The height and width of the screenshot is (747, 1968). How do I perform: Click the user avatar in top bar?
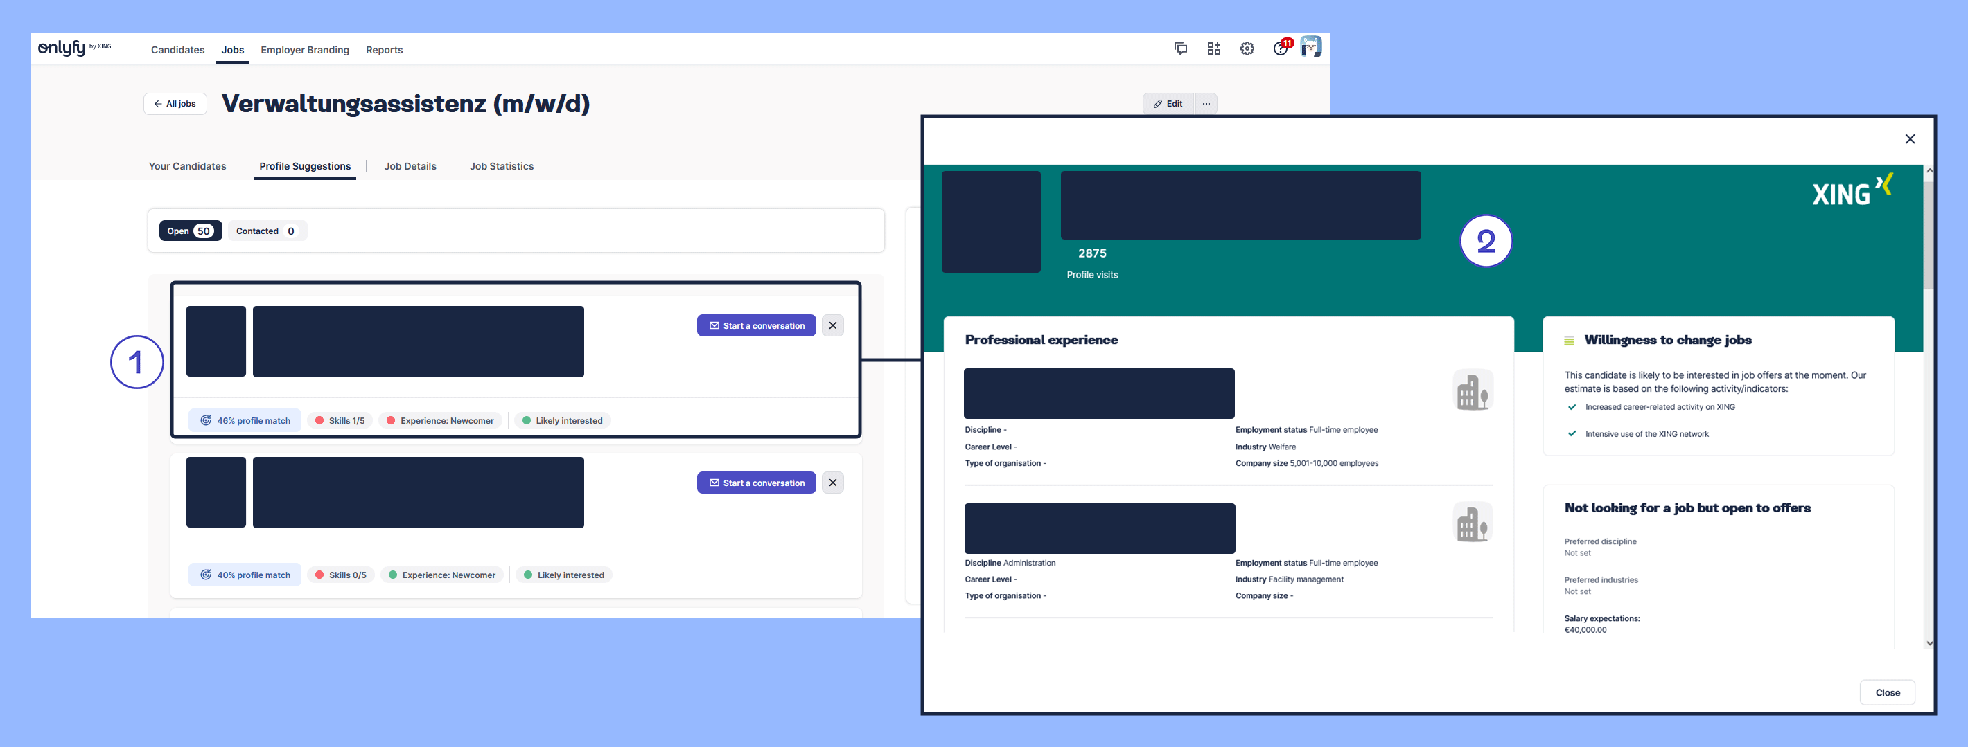1311,47
